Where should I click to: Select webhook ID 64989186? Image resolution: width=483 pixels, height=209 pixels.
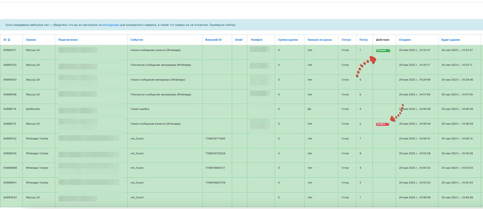(9, 94)
